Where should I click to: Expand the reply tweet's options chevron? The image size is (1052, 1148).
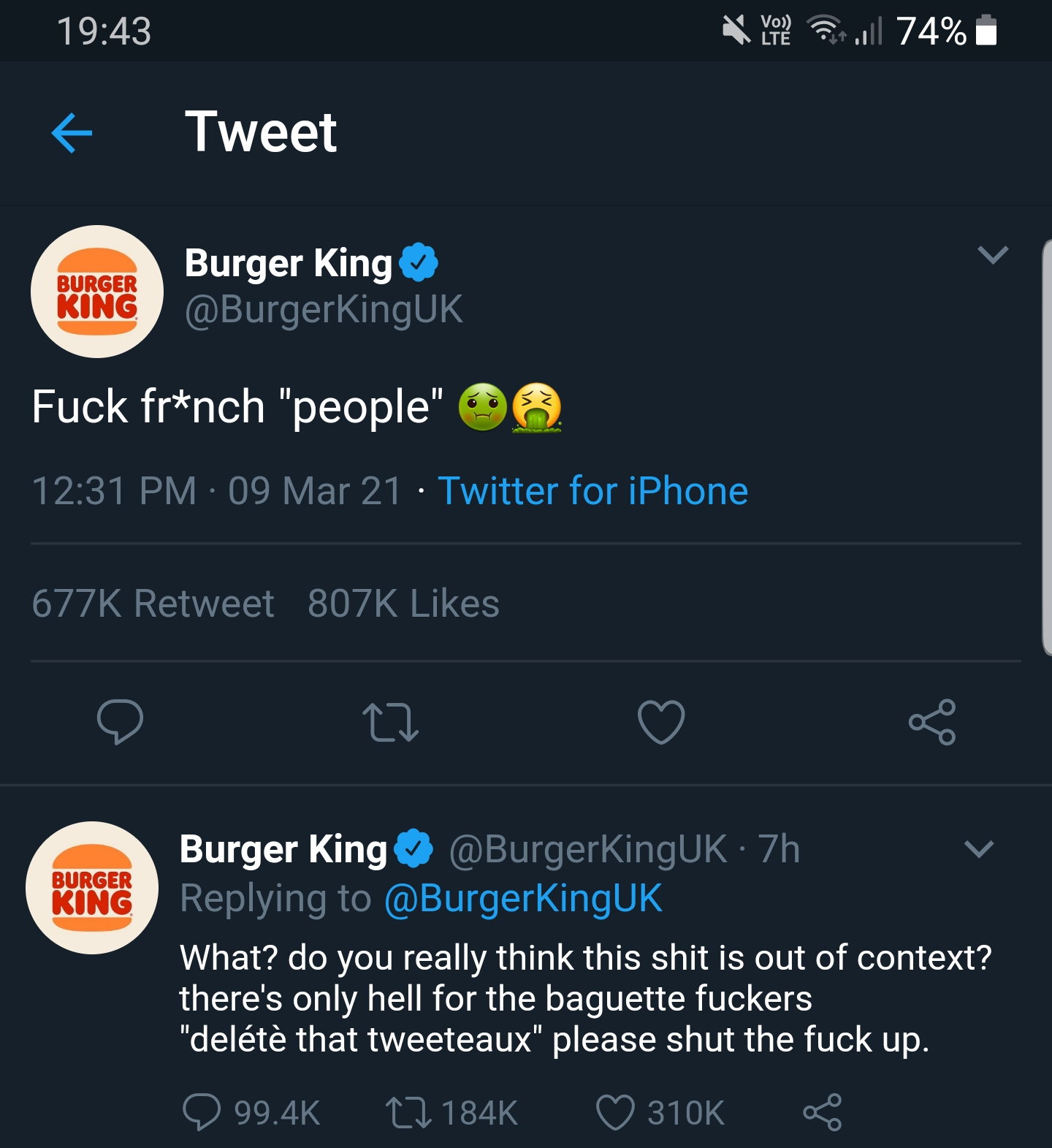coord(979,848)
